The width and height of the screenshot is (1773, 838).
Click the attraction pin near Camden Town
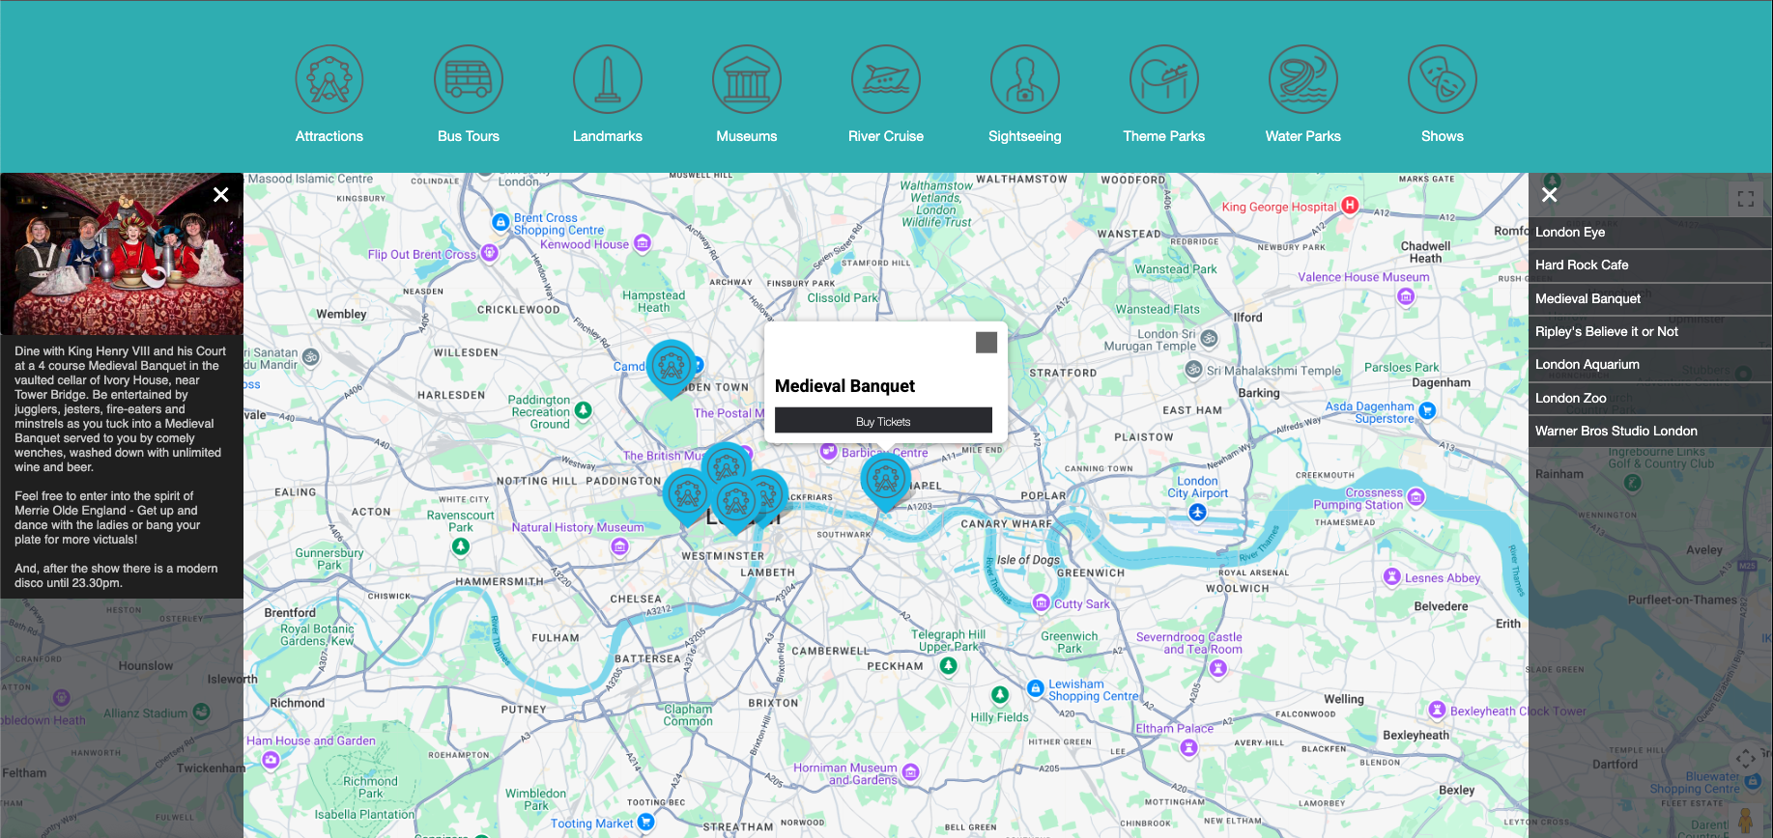671,368
